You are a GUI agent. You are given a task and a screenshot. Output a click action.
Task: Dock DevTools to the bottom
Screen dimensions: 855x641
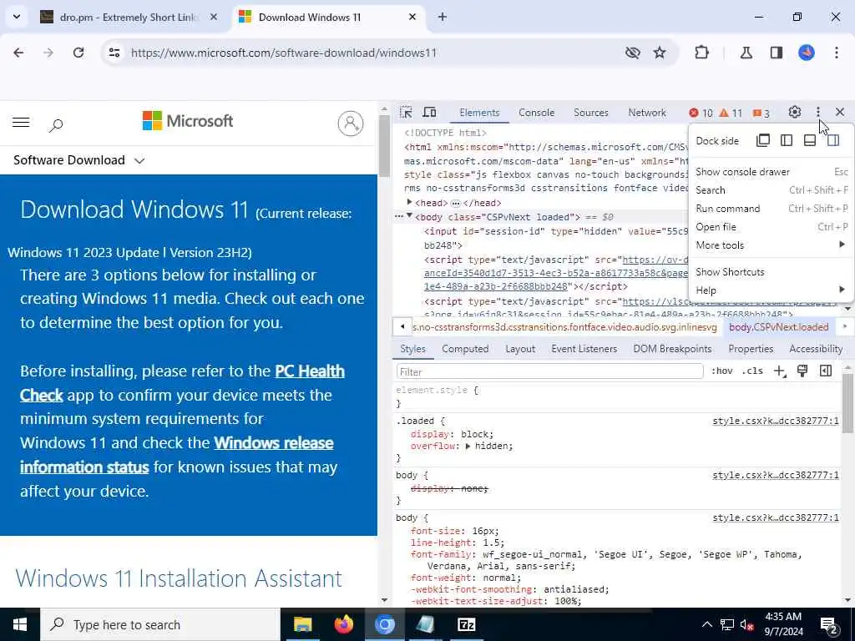810,140
